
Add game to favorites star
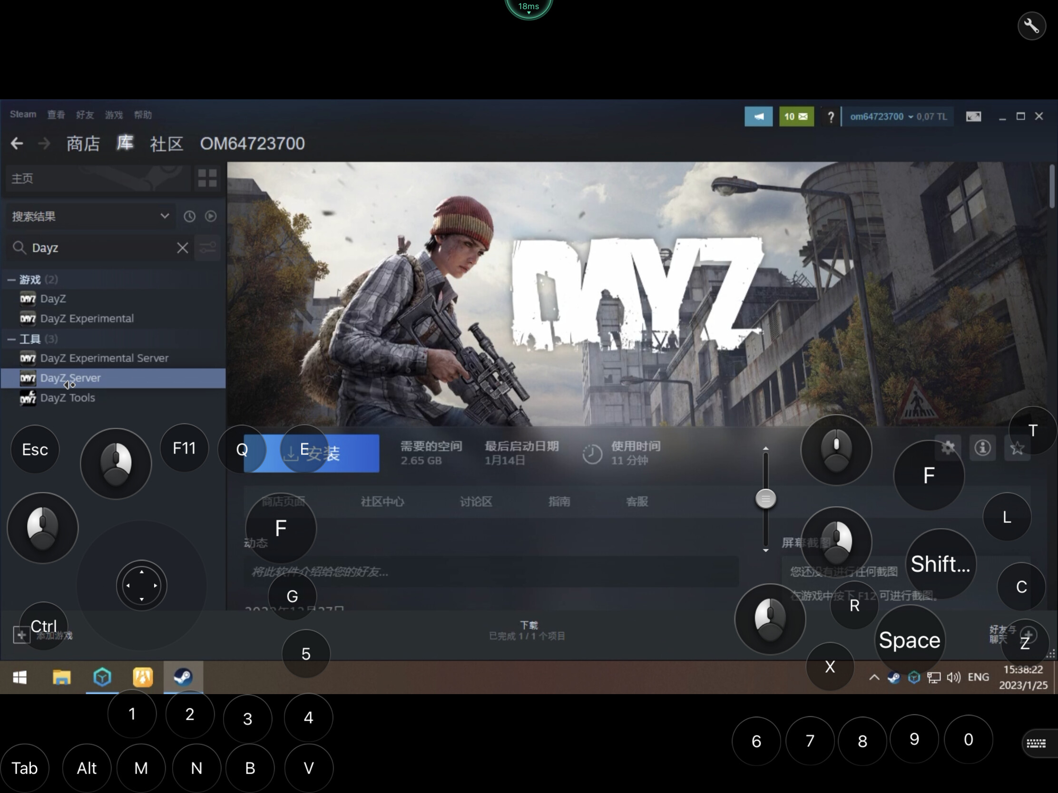pos(1017,448)
